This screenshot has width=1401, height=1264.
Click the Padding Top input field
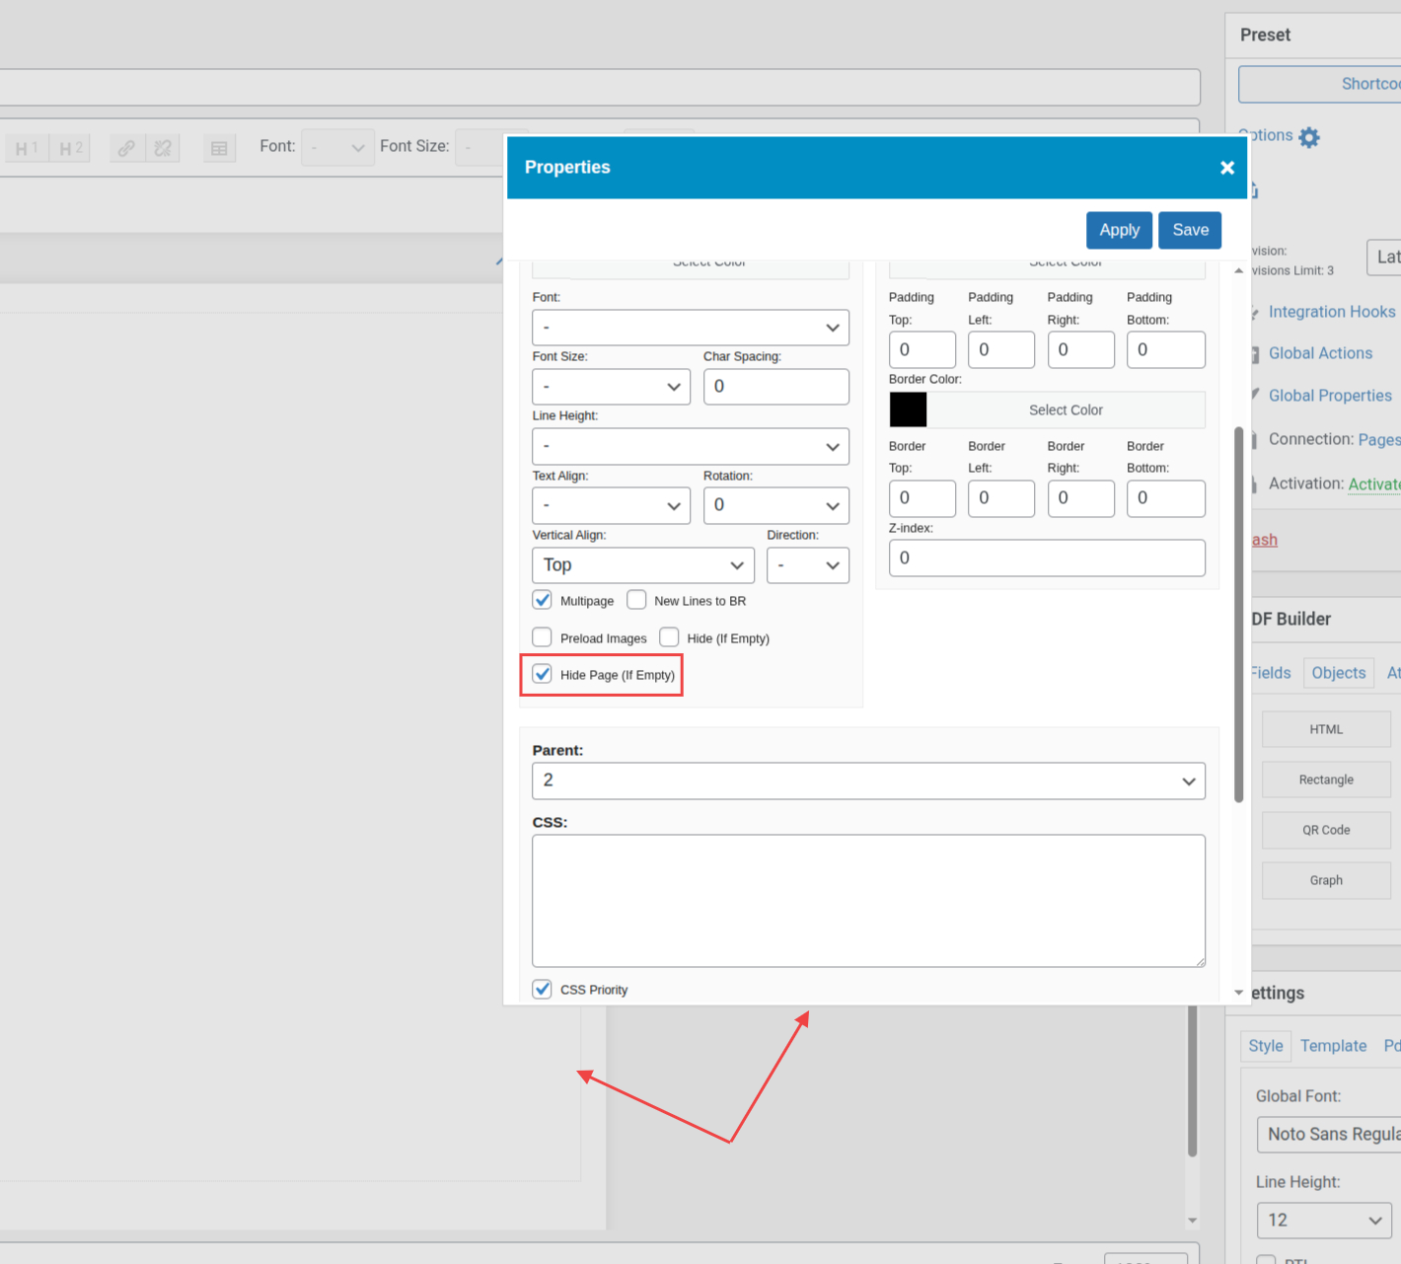click(x=922, y=349)
